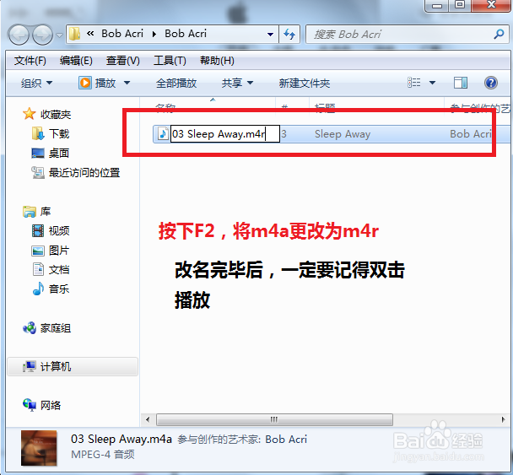Viewport: 513px width, 475px height.
Task: Click the Bob Acri artist cell in file row
Action: pos(471,134)
